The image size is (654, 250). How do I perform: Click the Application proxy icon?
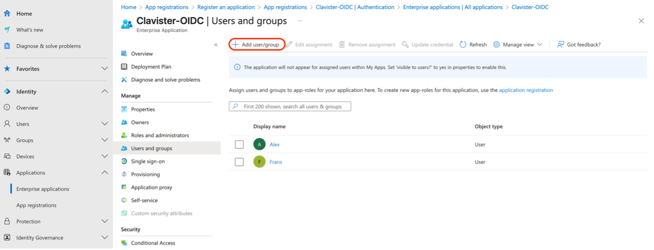tap(124, 187)
